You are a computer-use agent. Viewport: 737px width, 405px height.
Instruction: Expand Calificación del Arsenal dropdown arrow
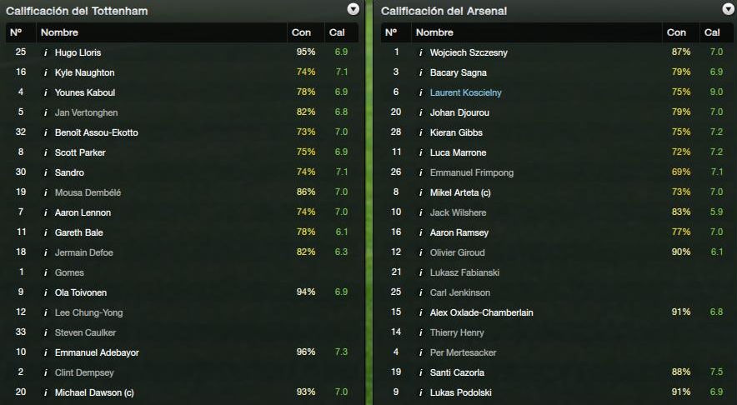coord(728,9)
